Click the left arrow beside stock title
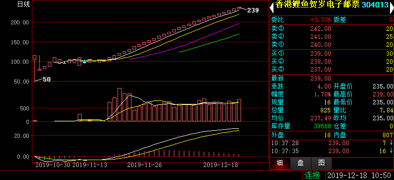394x180 pixels. [x=271, y=7]
